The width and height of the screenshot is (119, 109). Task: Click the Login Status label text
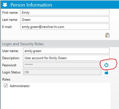click(x=12, y=72)
